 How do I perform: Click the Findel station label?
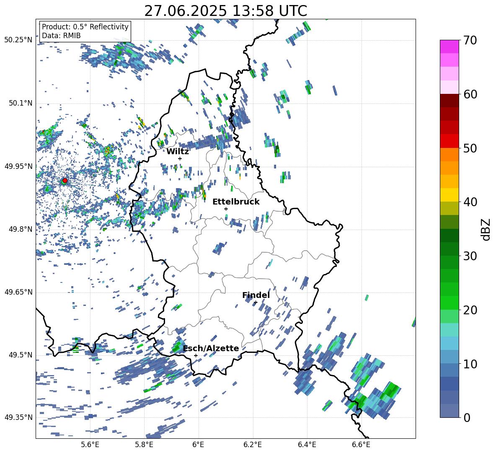point(256,295)
